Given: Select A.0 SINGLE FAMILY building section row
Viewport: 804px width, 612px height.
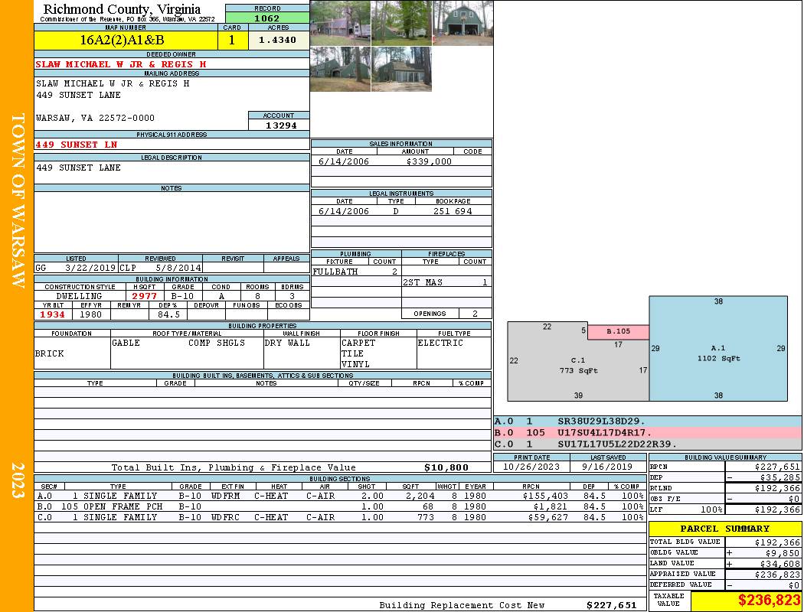Looking at the screenshot, I should 340,496.
